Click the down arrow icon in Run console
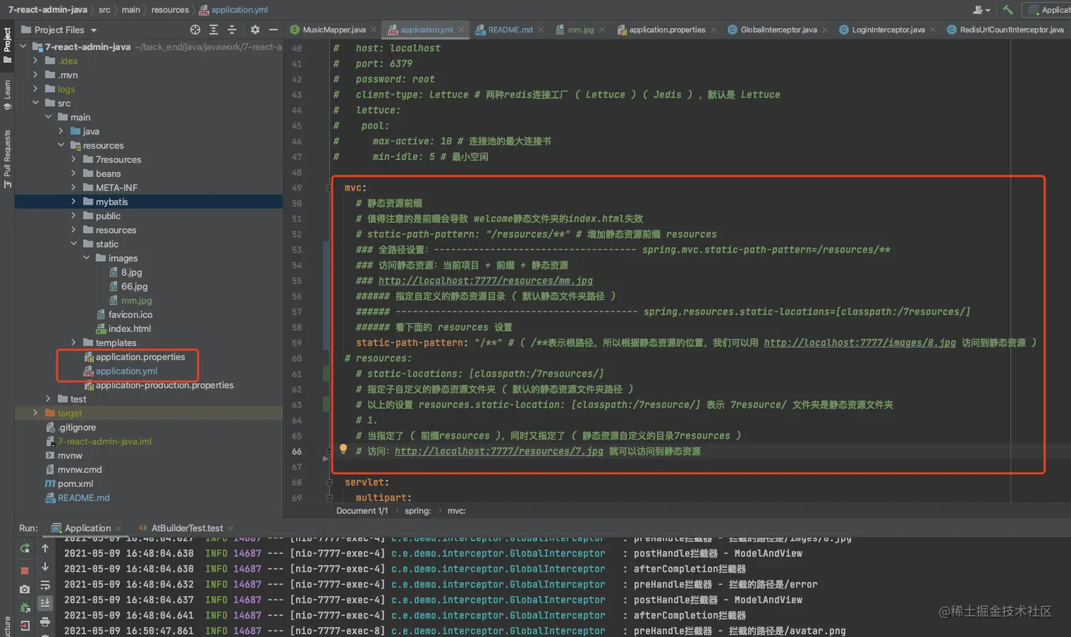The width and height of the screenshot is (1071, 637). click(45, 567)
